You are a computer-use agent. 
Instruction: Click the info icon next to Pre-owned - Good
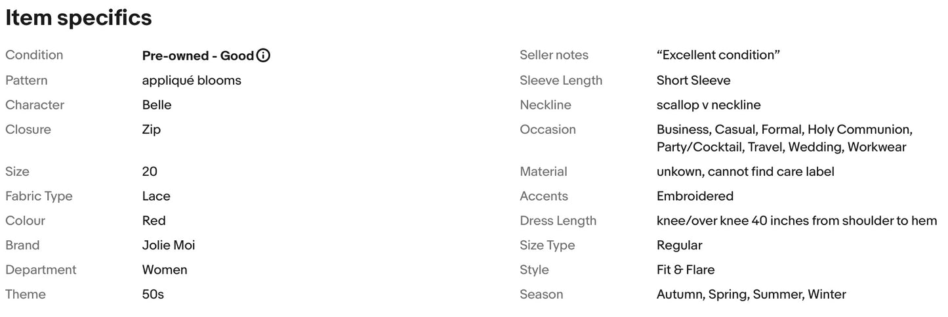coord(263,56)
